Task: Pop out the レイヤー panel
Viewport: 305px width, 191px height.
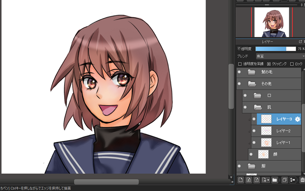Action: (x=300, y=41)
